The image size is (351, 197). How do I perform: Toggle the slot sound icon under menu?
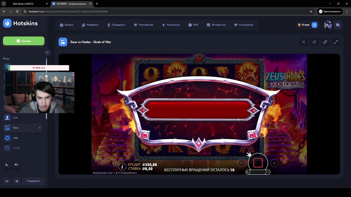(x=115, y=169)
